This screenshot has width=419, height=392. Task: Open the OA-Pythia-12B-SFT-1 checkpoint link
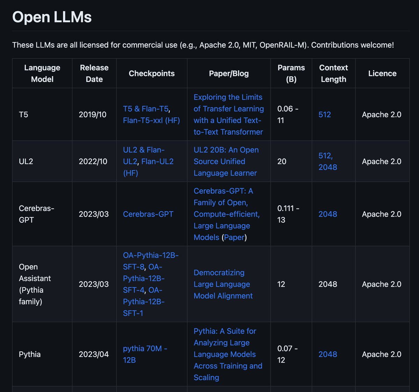[x=144, y=302]
